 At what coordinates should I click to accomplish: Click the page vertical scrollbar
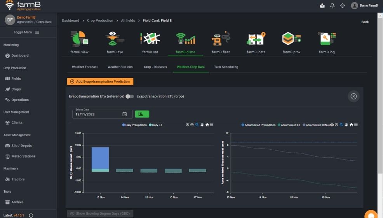380,95
